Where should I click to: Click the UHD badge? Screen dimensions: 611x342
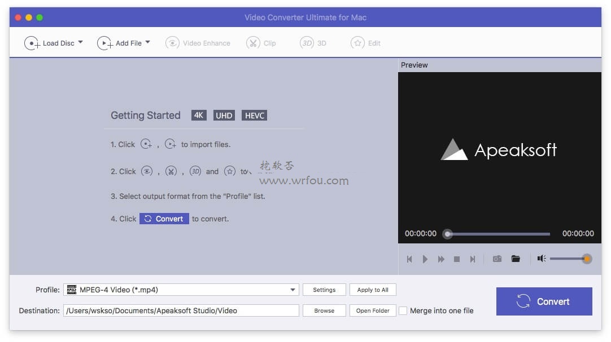point(224,116)
